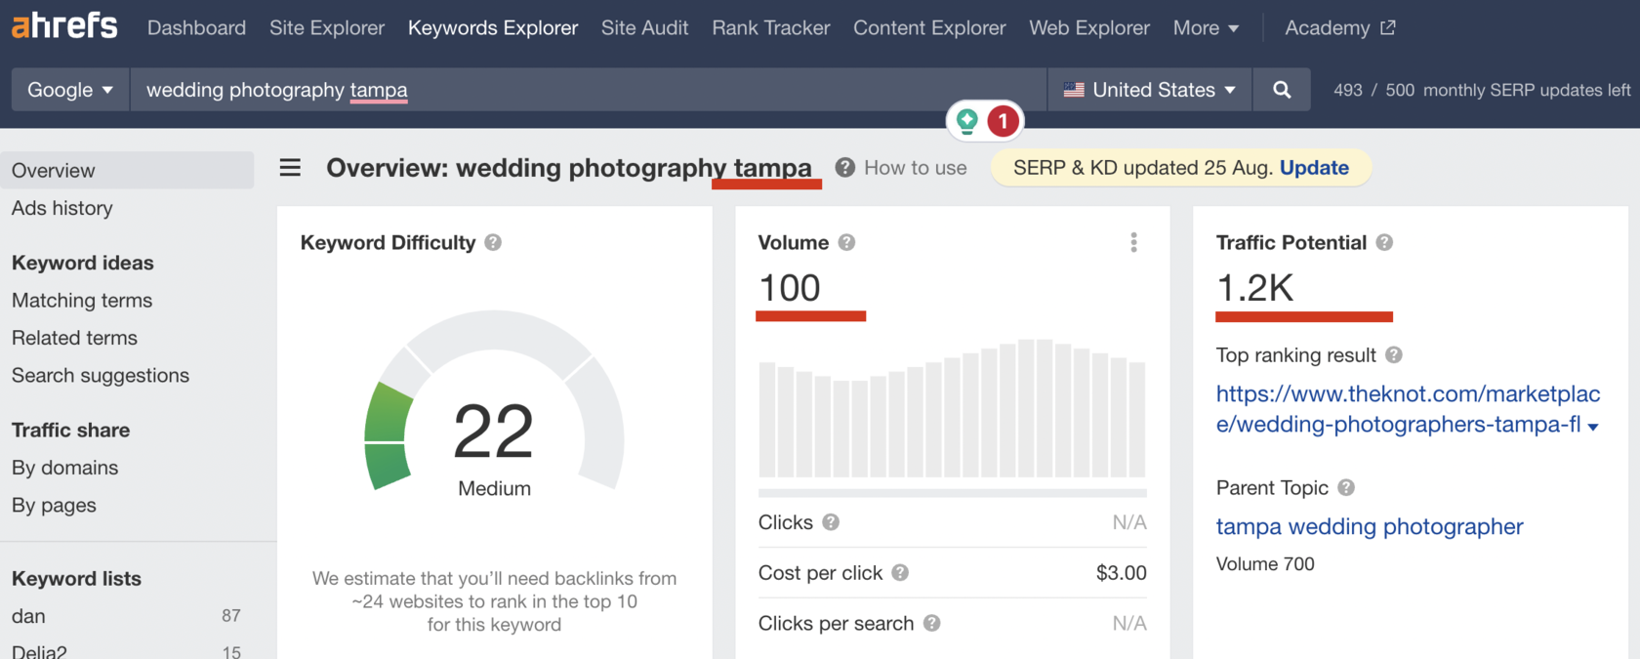Click the Parent Topic help icon

(x=1346, y=487)
